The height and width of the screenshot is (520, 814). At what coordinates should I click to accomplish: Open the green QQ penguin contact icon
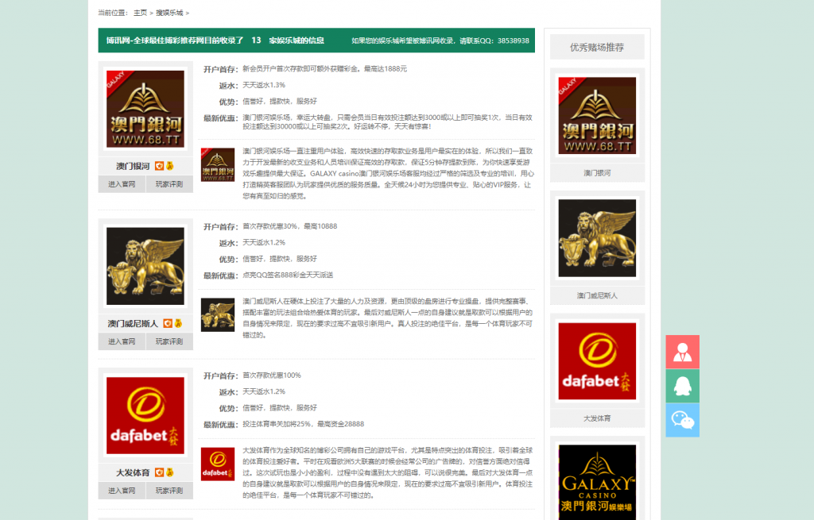pyautogui.click(x=682, y=386)
